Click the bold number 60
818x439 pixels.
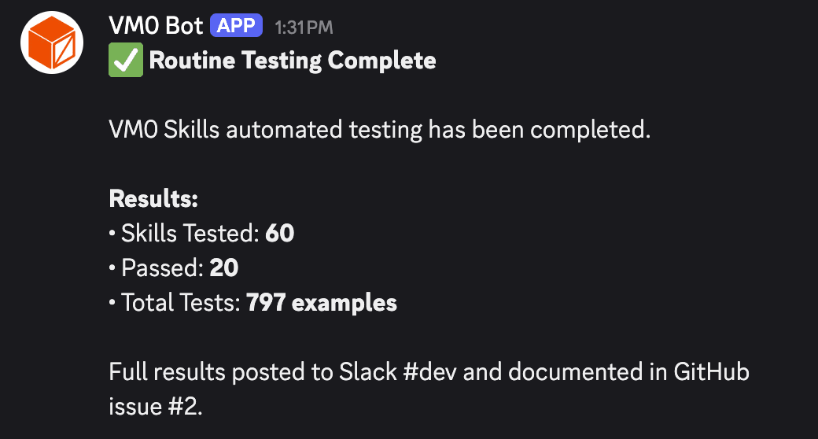280,233
